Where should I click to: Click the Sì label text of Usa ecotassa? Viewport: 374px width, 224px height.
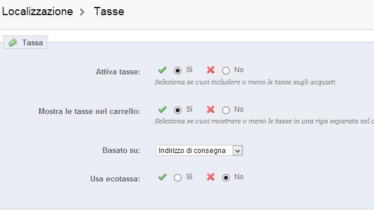point(189,177)
